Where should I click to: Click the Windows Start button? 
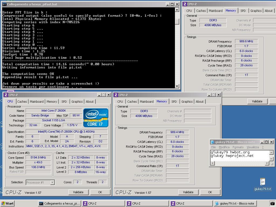coord(7,203)
